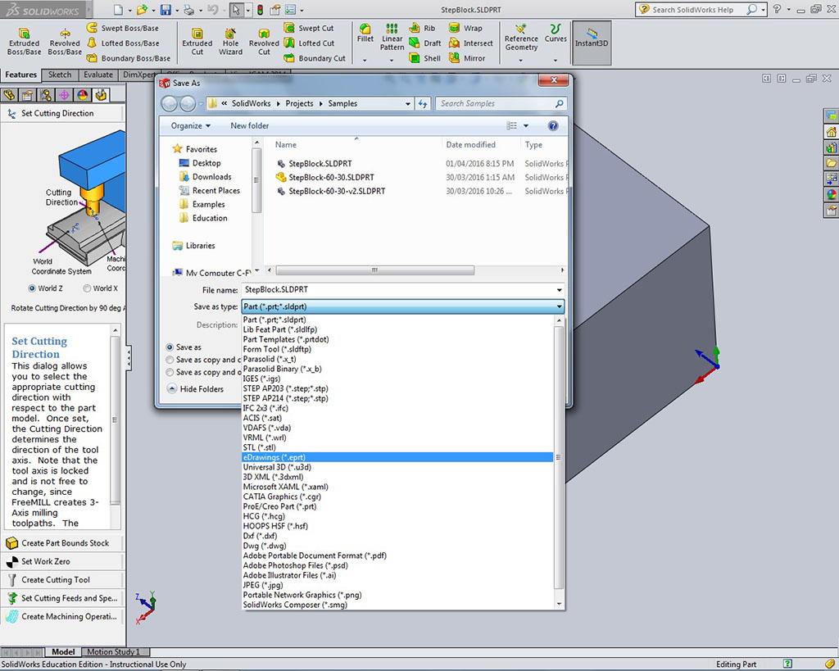This screenshot has height=671, width=839.
Task: Open the Hole Wizard tool
Action: 230,42
